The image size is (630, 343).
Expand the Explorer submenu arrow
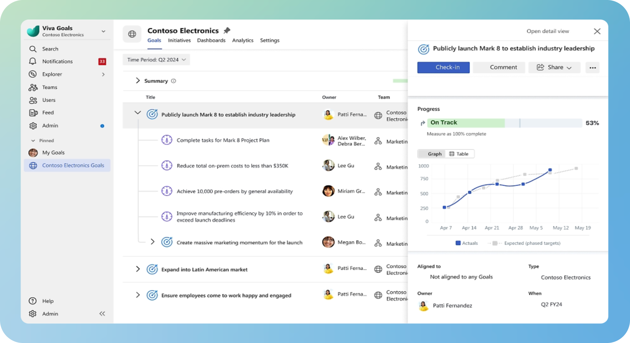(103, 74)
